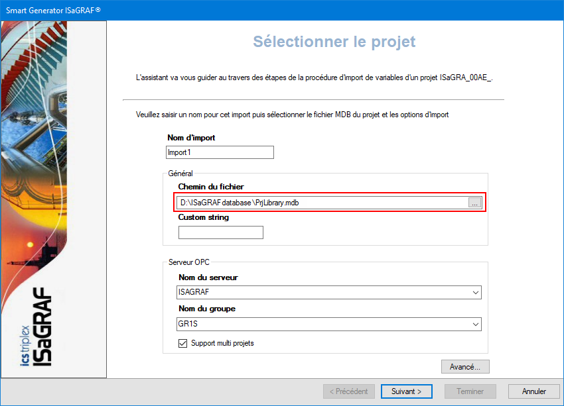The image size is (564, 406).
Task: Toggle the Support multi projets checkbox
Action: (x=182, y=343)
